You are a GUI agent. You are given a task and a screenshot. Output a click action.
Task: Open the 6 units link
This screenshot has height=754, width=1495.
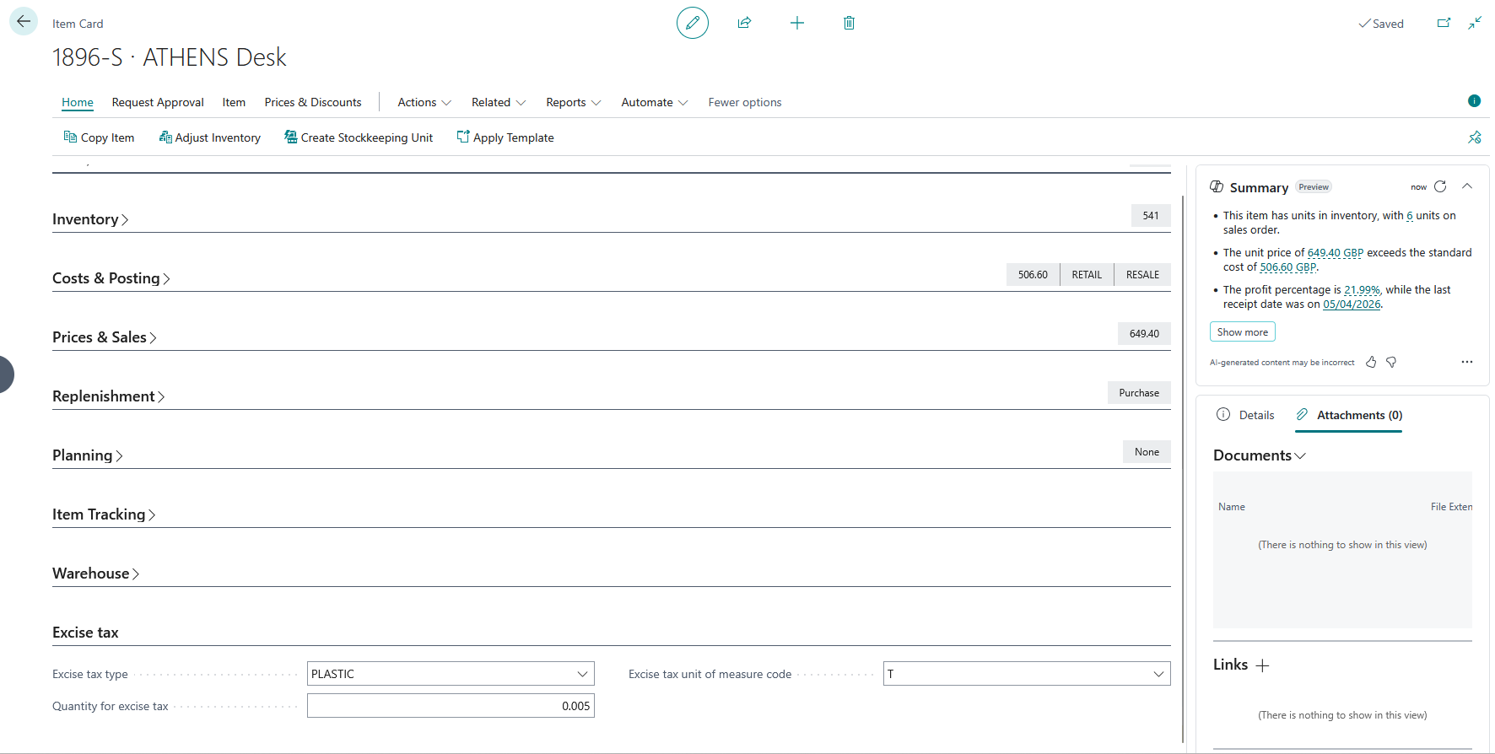coord(1410,216)
